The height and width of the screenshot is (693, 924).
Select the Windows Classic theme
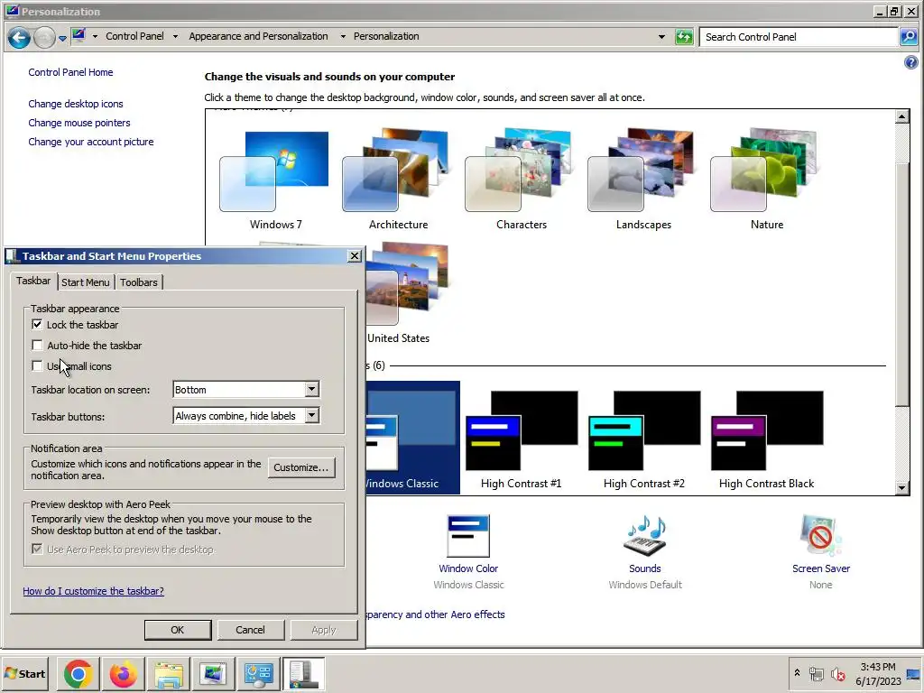pos(412,438)
